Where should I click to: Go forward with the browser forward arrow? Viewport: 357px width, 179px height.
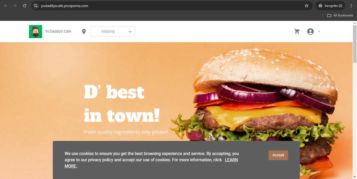15,6
